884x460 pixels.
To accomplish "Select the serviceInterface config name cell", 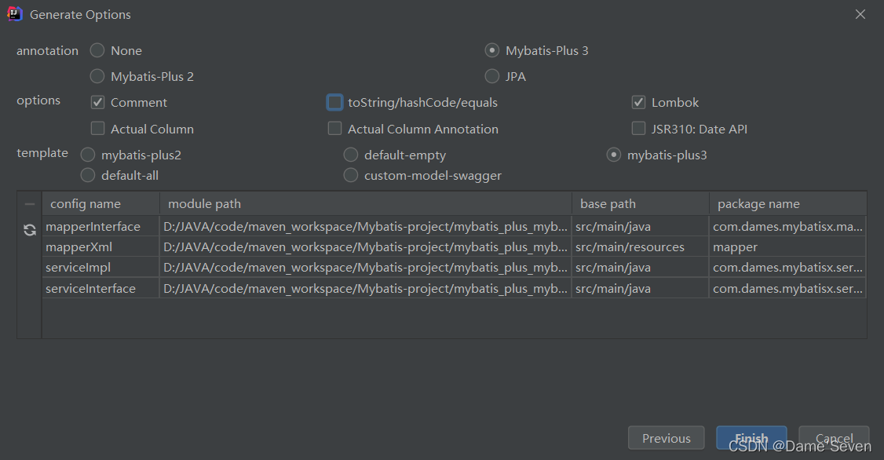I will tap(101, 289).
